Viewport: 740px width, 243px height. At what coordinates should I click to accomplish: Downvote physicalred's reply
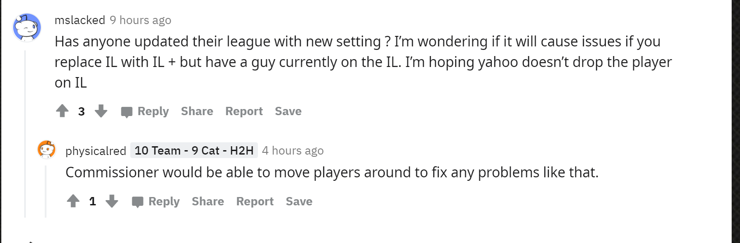112,201
